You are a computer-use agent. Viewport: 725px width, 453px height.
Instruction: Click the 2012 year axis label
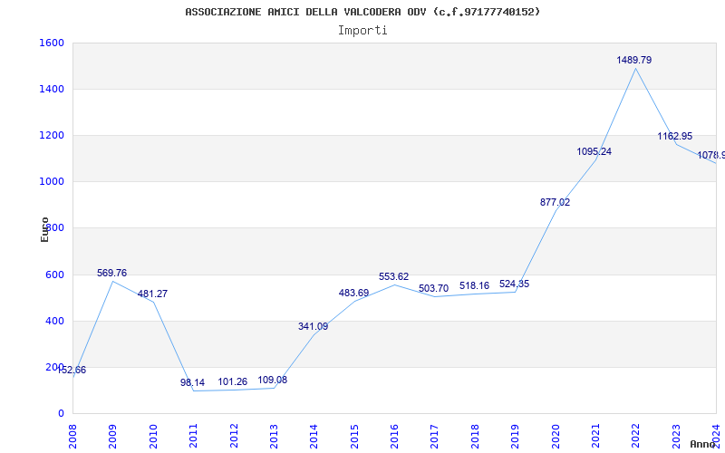(x=234, y=437)
